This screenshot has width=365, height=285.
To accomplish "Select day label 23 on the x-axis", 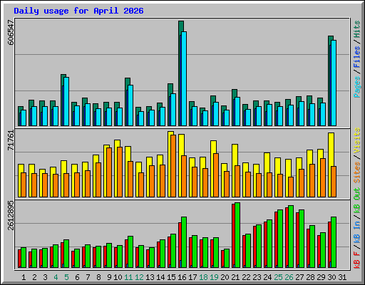I will point(257,277).
